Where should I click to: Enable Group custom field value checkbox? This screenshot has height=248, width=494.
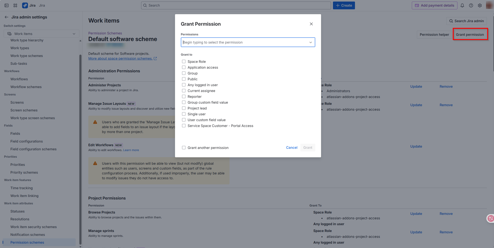coord(184,102)
